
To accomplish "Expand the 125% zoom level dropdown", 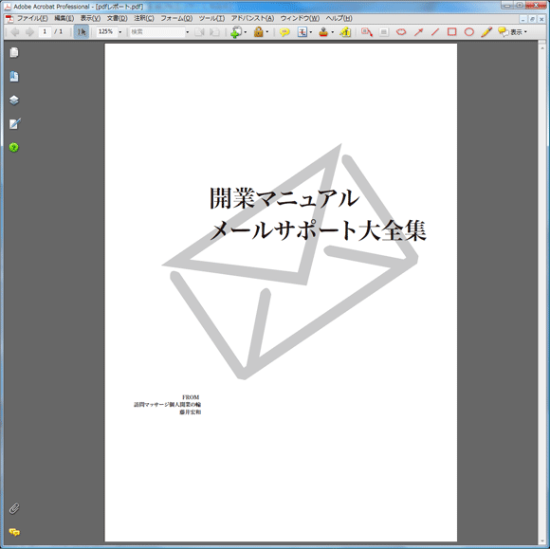I will (x=120, y=32).
